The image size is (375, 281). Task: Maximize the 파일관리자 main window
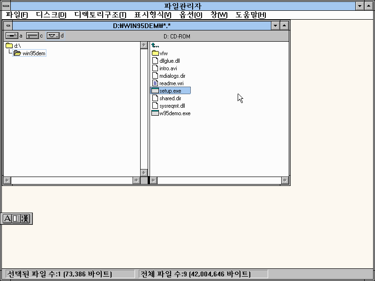(x=368, y=6)
